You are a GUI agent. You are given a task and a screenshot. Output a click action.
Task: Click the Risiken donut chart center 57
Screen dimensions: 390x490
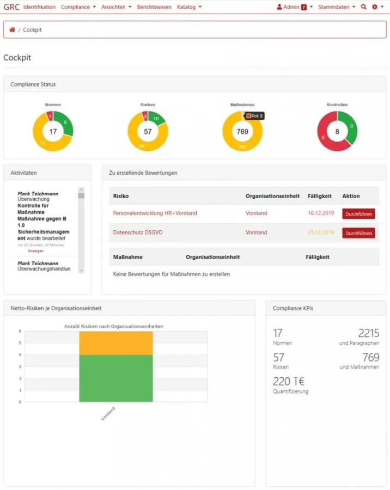148,132
